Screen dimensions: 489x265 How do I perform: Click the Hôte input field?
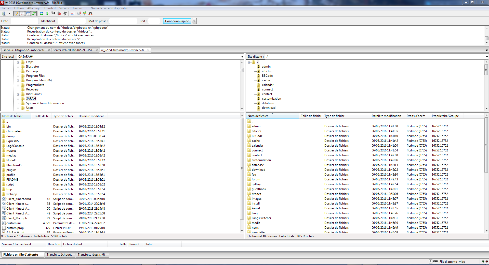click(x=24, y=21)
